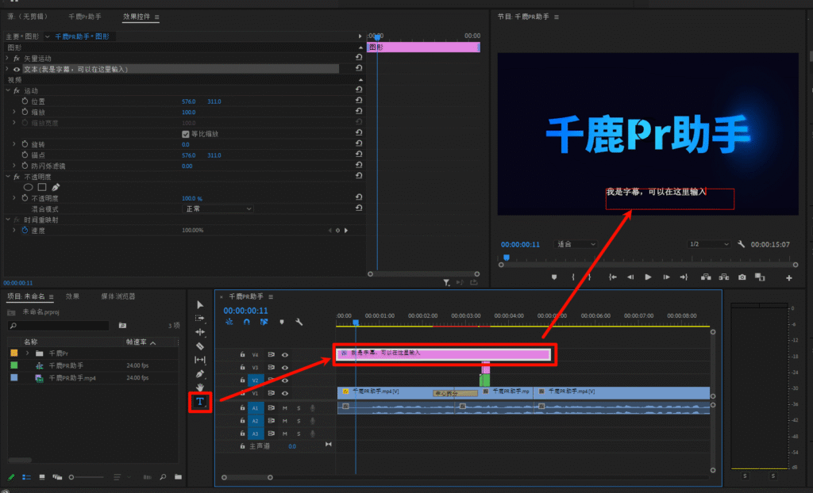Open the 适合 zoom level dropdown
The height and width of the screenshot is (493, 813).
click(575, 244)
